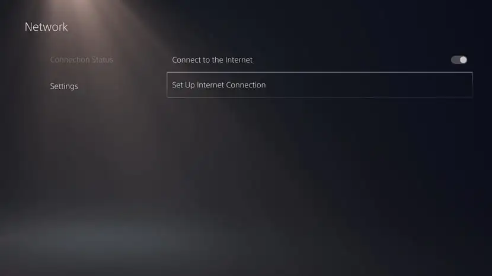Click the greyed-out Connection Status entry
The image size is (492, 276).
point(82,60)
